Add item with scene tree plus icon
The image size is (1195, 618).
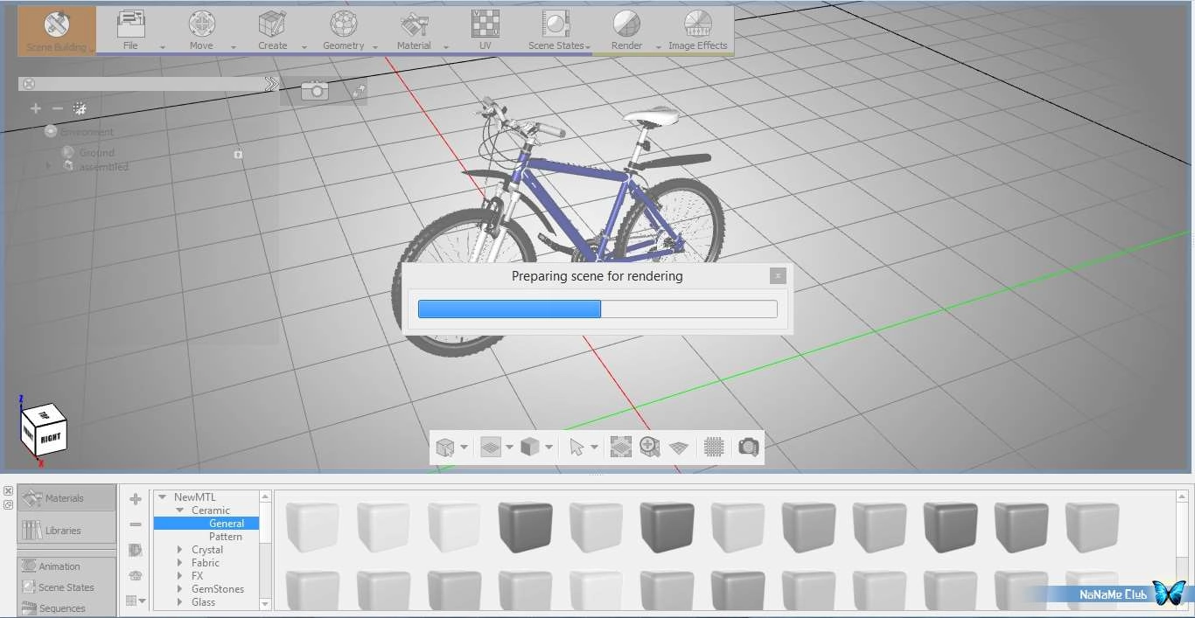pos(36,108)
